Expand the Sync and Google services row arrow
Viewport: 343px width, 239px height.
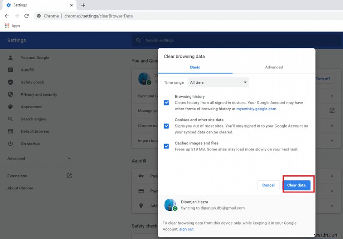click(332, 96)
